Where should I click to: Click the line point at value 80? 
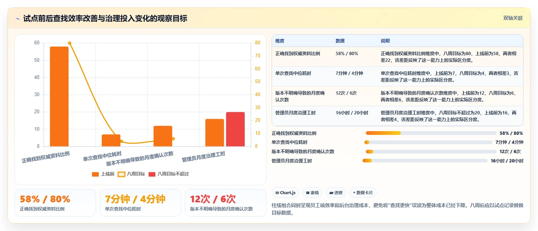[x=70, y=43]
